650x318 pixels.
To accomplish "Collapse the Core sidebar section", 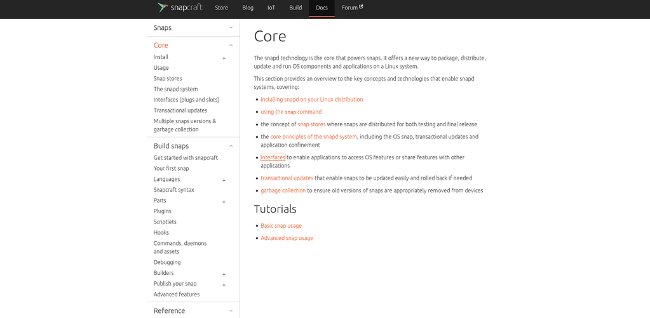I will click(x=231, y=46).
